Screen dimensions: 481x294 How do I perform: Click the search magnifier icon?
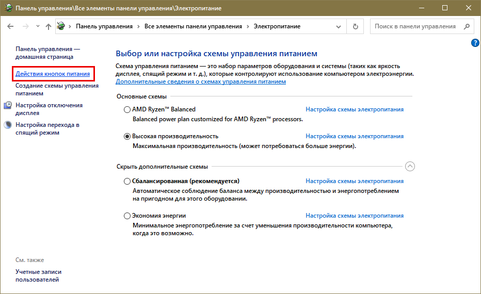tap(466, 26)
